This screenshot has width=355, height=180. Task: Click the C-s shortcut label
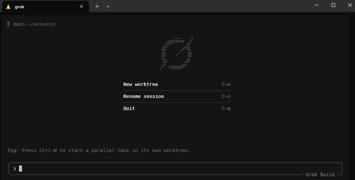pyautogui.click(x=226, y=96)
